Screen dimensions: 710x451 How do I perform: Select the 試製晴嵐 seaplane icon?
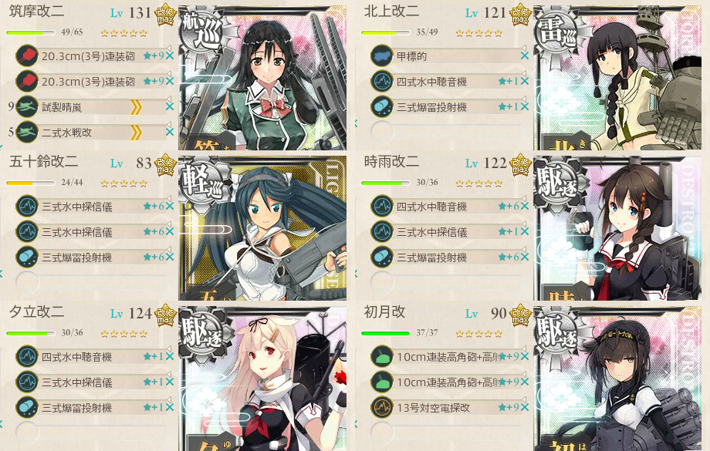[x=27, y=106]
